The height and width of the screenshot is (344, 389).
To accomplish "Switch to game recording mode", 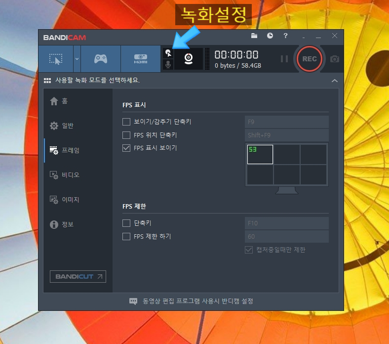I will click(x=101, y=59).
